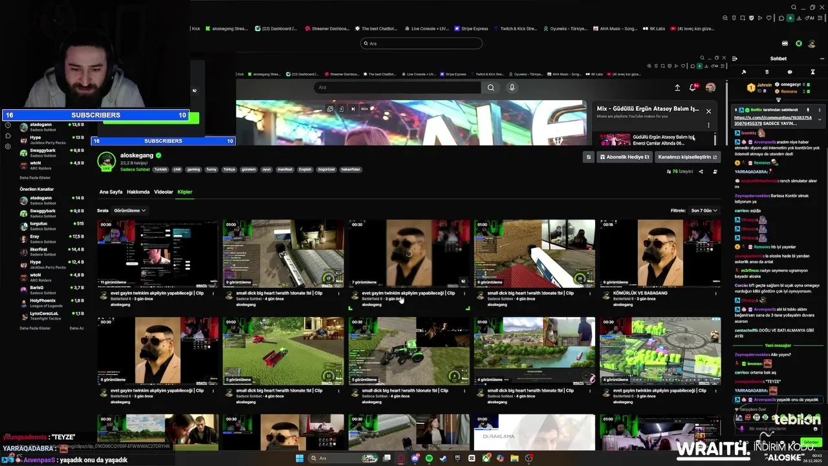Click the Turkish tag chip
828x466 pixels.
click(160, 170)
